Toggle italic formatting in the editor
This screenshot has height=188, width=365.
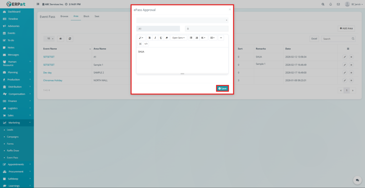tap(155, 38)
